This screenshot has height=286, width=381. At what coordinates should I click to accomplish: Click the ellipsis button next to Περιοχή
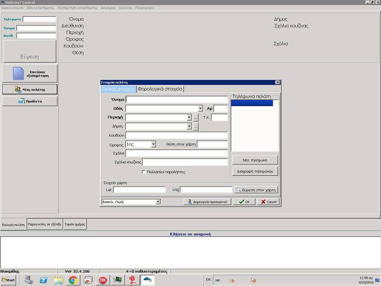click(196, 118)
